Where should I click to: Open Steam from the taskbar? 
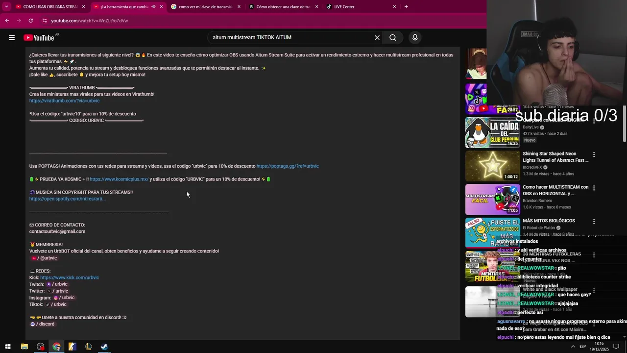click(x=104, y=347)
